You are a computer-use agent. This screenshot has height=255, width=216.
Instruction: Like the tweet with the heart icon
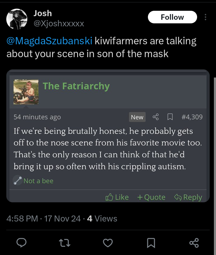tap(108, 243)
